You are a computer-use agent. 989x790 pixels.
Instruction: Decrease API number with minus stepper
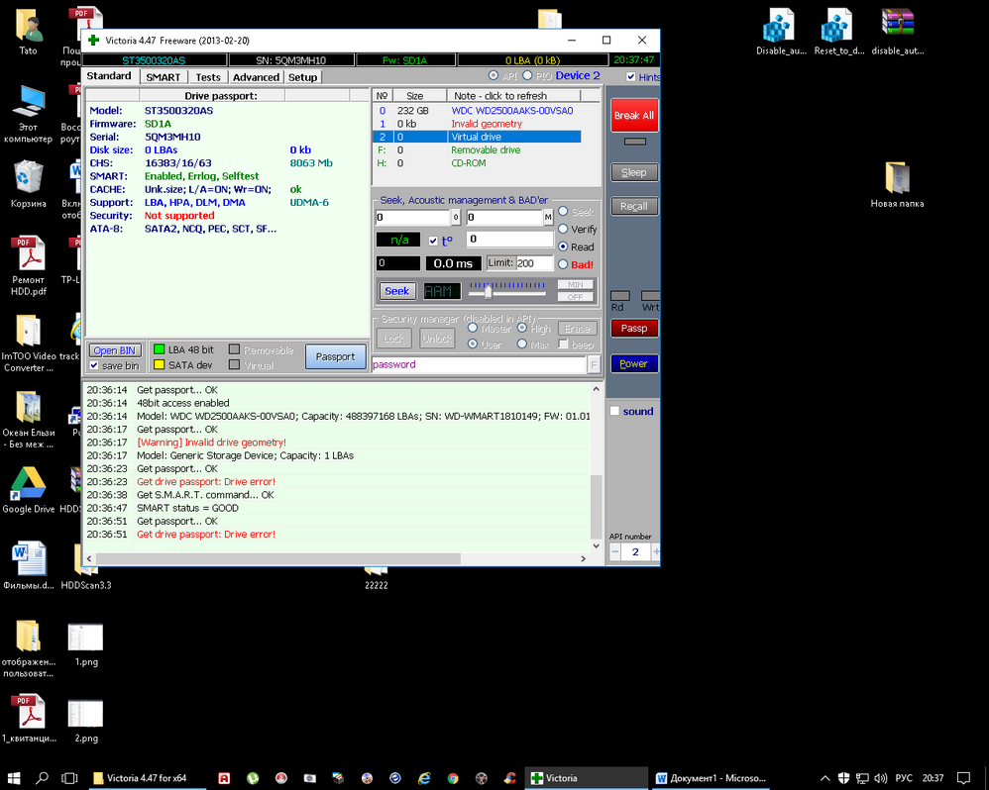click(614, 551)
